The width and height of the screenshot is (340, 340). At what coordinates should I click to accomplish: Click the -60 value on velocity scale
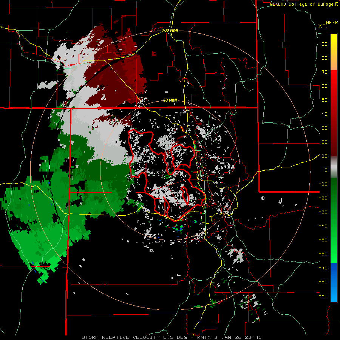(x=323, y=254)
